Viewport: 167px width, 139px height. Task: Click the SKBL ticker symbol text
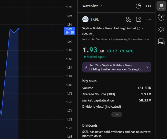pos(95,19)
